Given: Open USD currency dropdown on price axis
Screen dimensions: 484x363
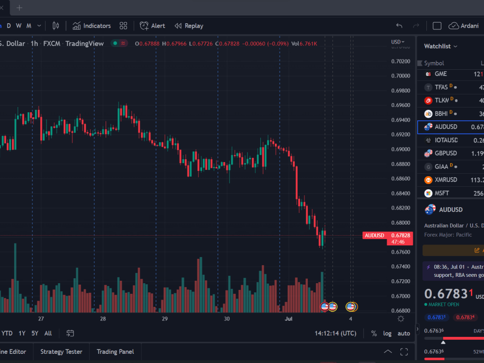Looking at the screenshot, I should 397,42.
